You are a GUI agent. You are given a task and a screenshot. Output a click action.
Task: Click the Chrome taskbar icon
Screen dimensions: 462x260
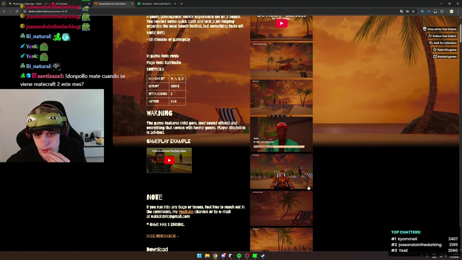(215, 256)
